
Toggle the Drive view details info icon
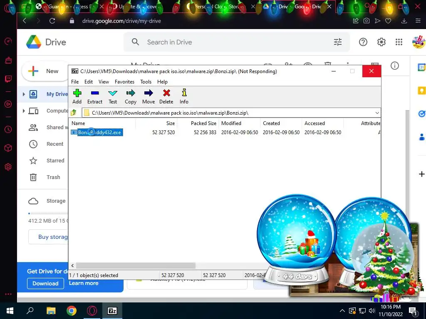point(394,66)
